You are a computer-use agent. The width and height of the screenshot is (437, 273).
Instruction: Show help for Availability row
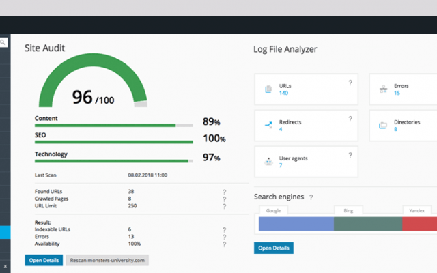(x=225, y=244)
